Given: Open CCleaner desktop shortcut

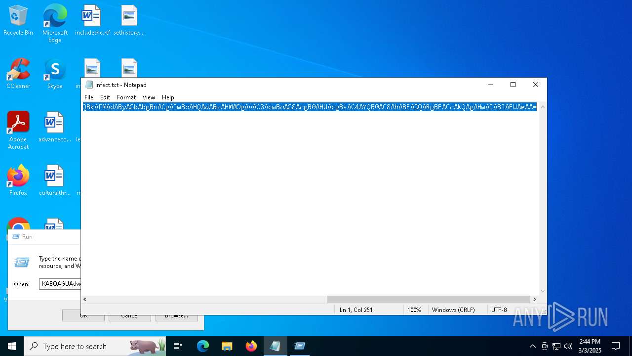Looking at the screenshot, I should [18, 74].
